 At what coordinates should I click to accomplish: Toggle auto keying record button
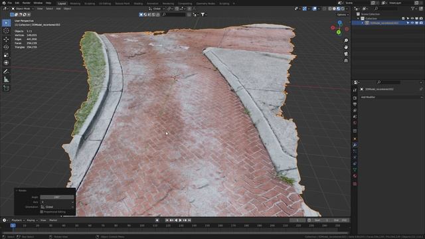coord(157,220)
